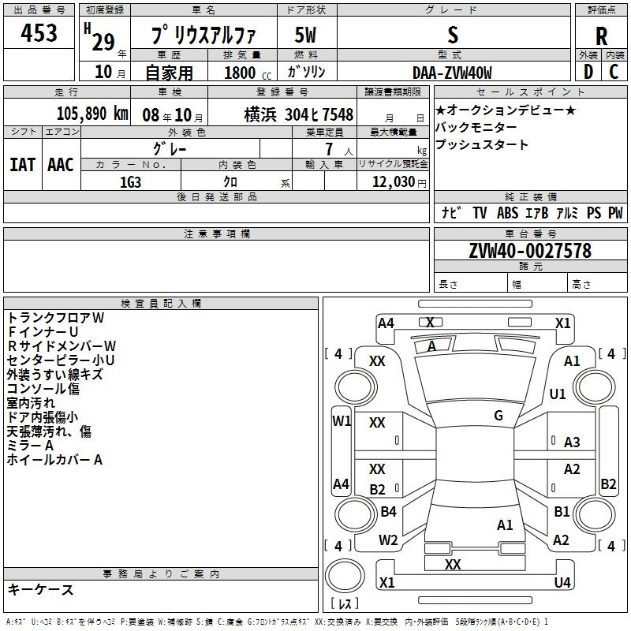Screen dimensions: 631x631
Task: Click mileage 105,890 km
Action: (x=92, y=114)
